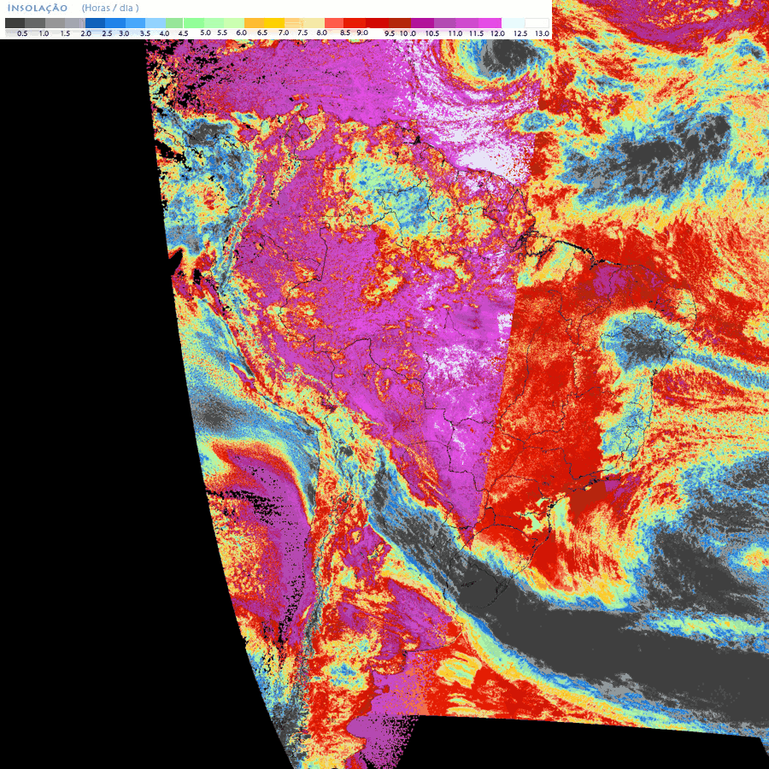Click the '9.0' legend value

pyautogui.click(x=362, y=32)
